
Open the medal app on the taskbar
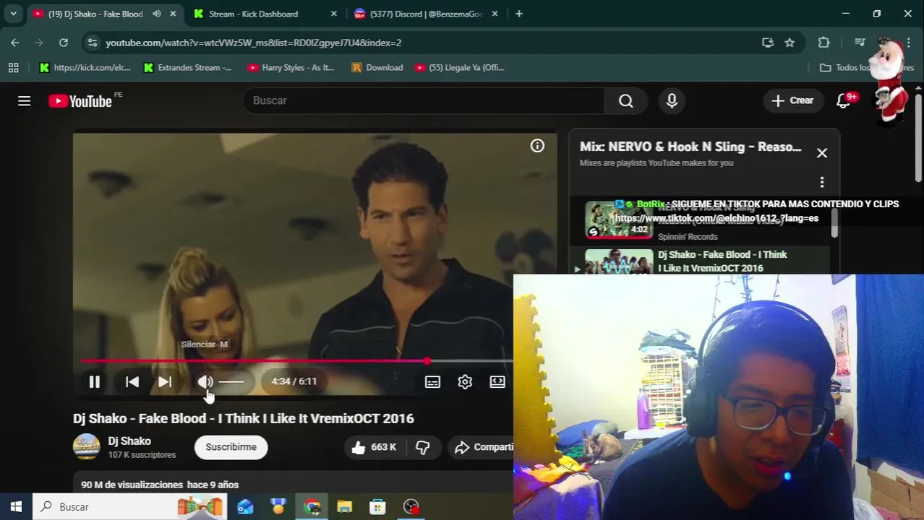click(278, 507)
